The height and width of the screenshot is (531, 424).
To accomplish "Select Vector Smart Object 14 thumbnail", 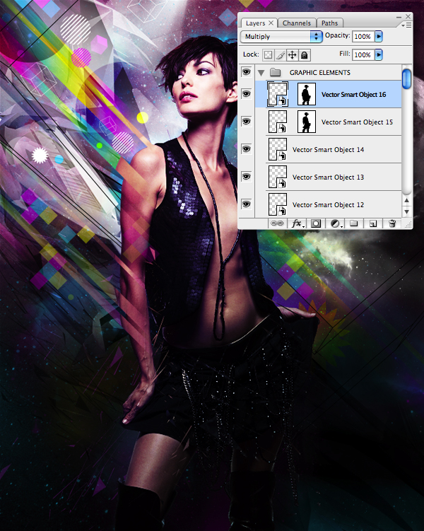I will pos(278,149).
